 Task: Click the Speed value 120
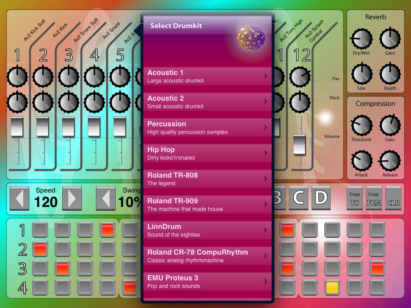(x=46, y=202)
